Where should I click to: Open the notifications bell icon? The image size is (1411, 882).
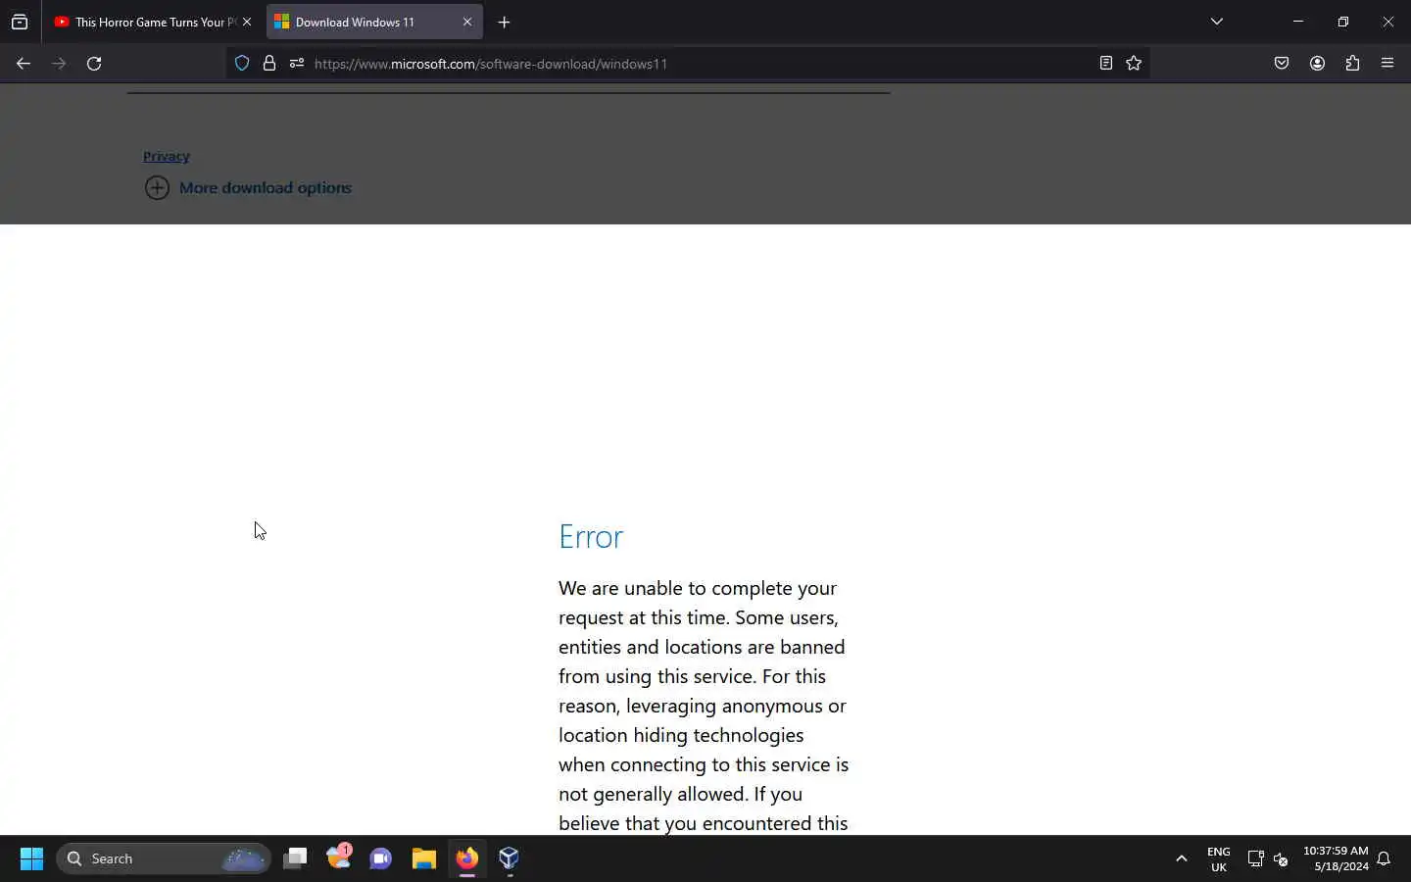(x=1385, y=858)
